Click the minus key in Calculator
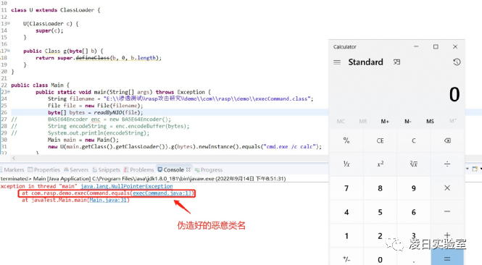Image resolution: width=482 pixels, height=265 pixels. pyautogui.click(x=447, y=211)
